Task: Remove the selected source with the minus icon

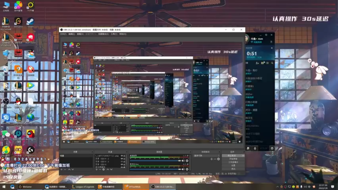Action: pos(100,170)
